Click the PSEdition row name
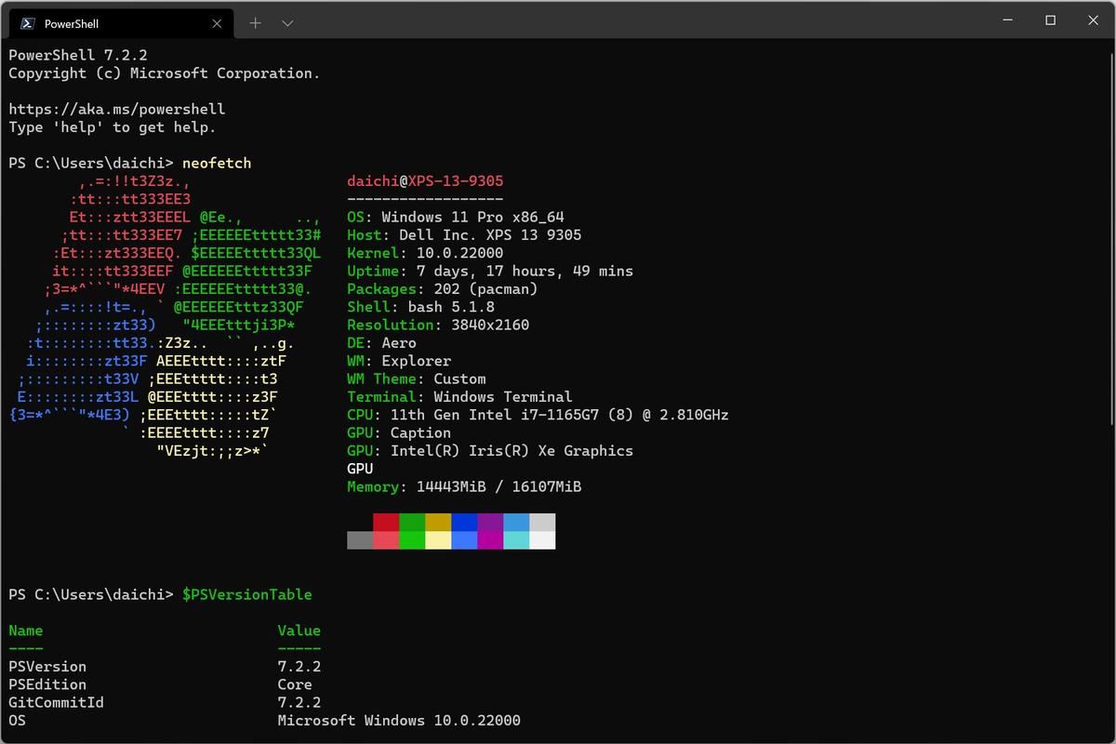The width and height of the screenshot is (1116, 744). 47,684
